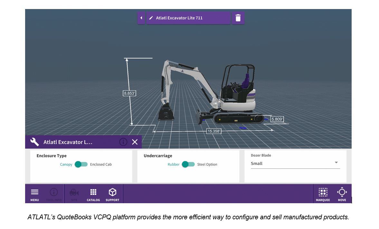This screenshot has height=229, width=379.
Task: Click the pencil edit icon in title
Action: (x=151, y=18)
